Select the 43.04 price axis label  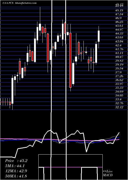pyautogui.click(x=119, y=41)
